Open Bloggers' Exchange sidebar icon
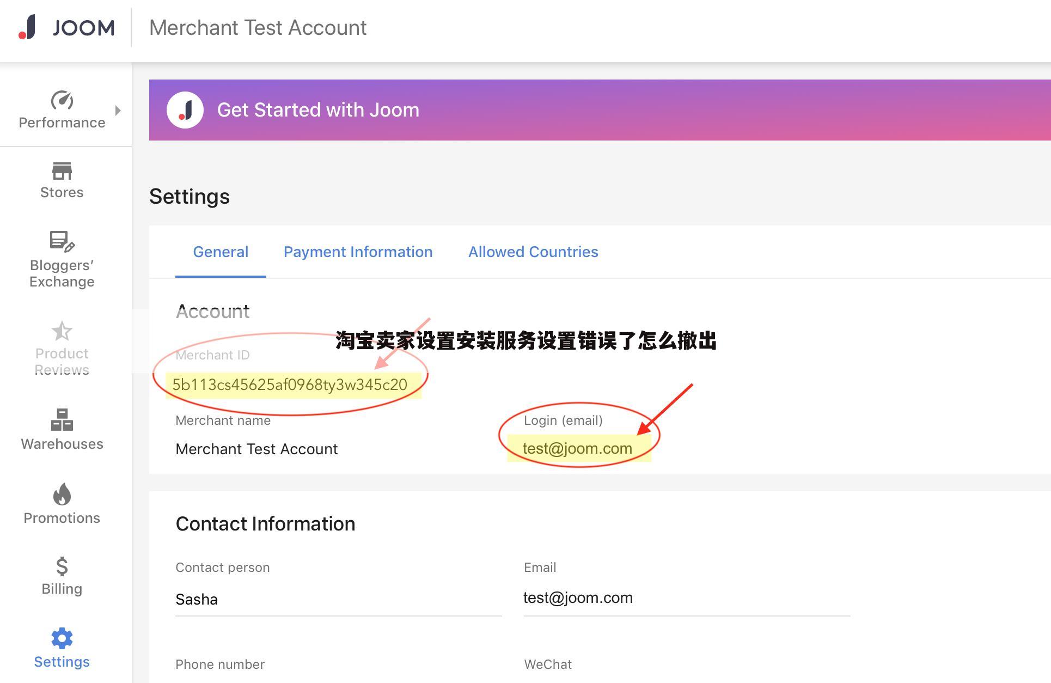This screenshot has width=1051, height=683. coord(62,242)
